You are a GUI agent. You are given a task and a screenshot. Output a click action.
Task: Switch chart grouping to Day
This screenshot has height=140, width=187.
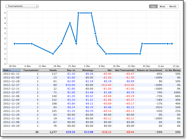[x=153, y=7]
